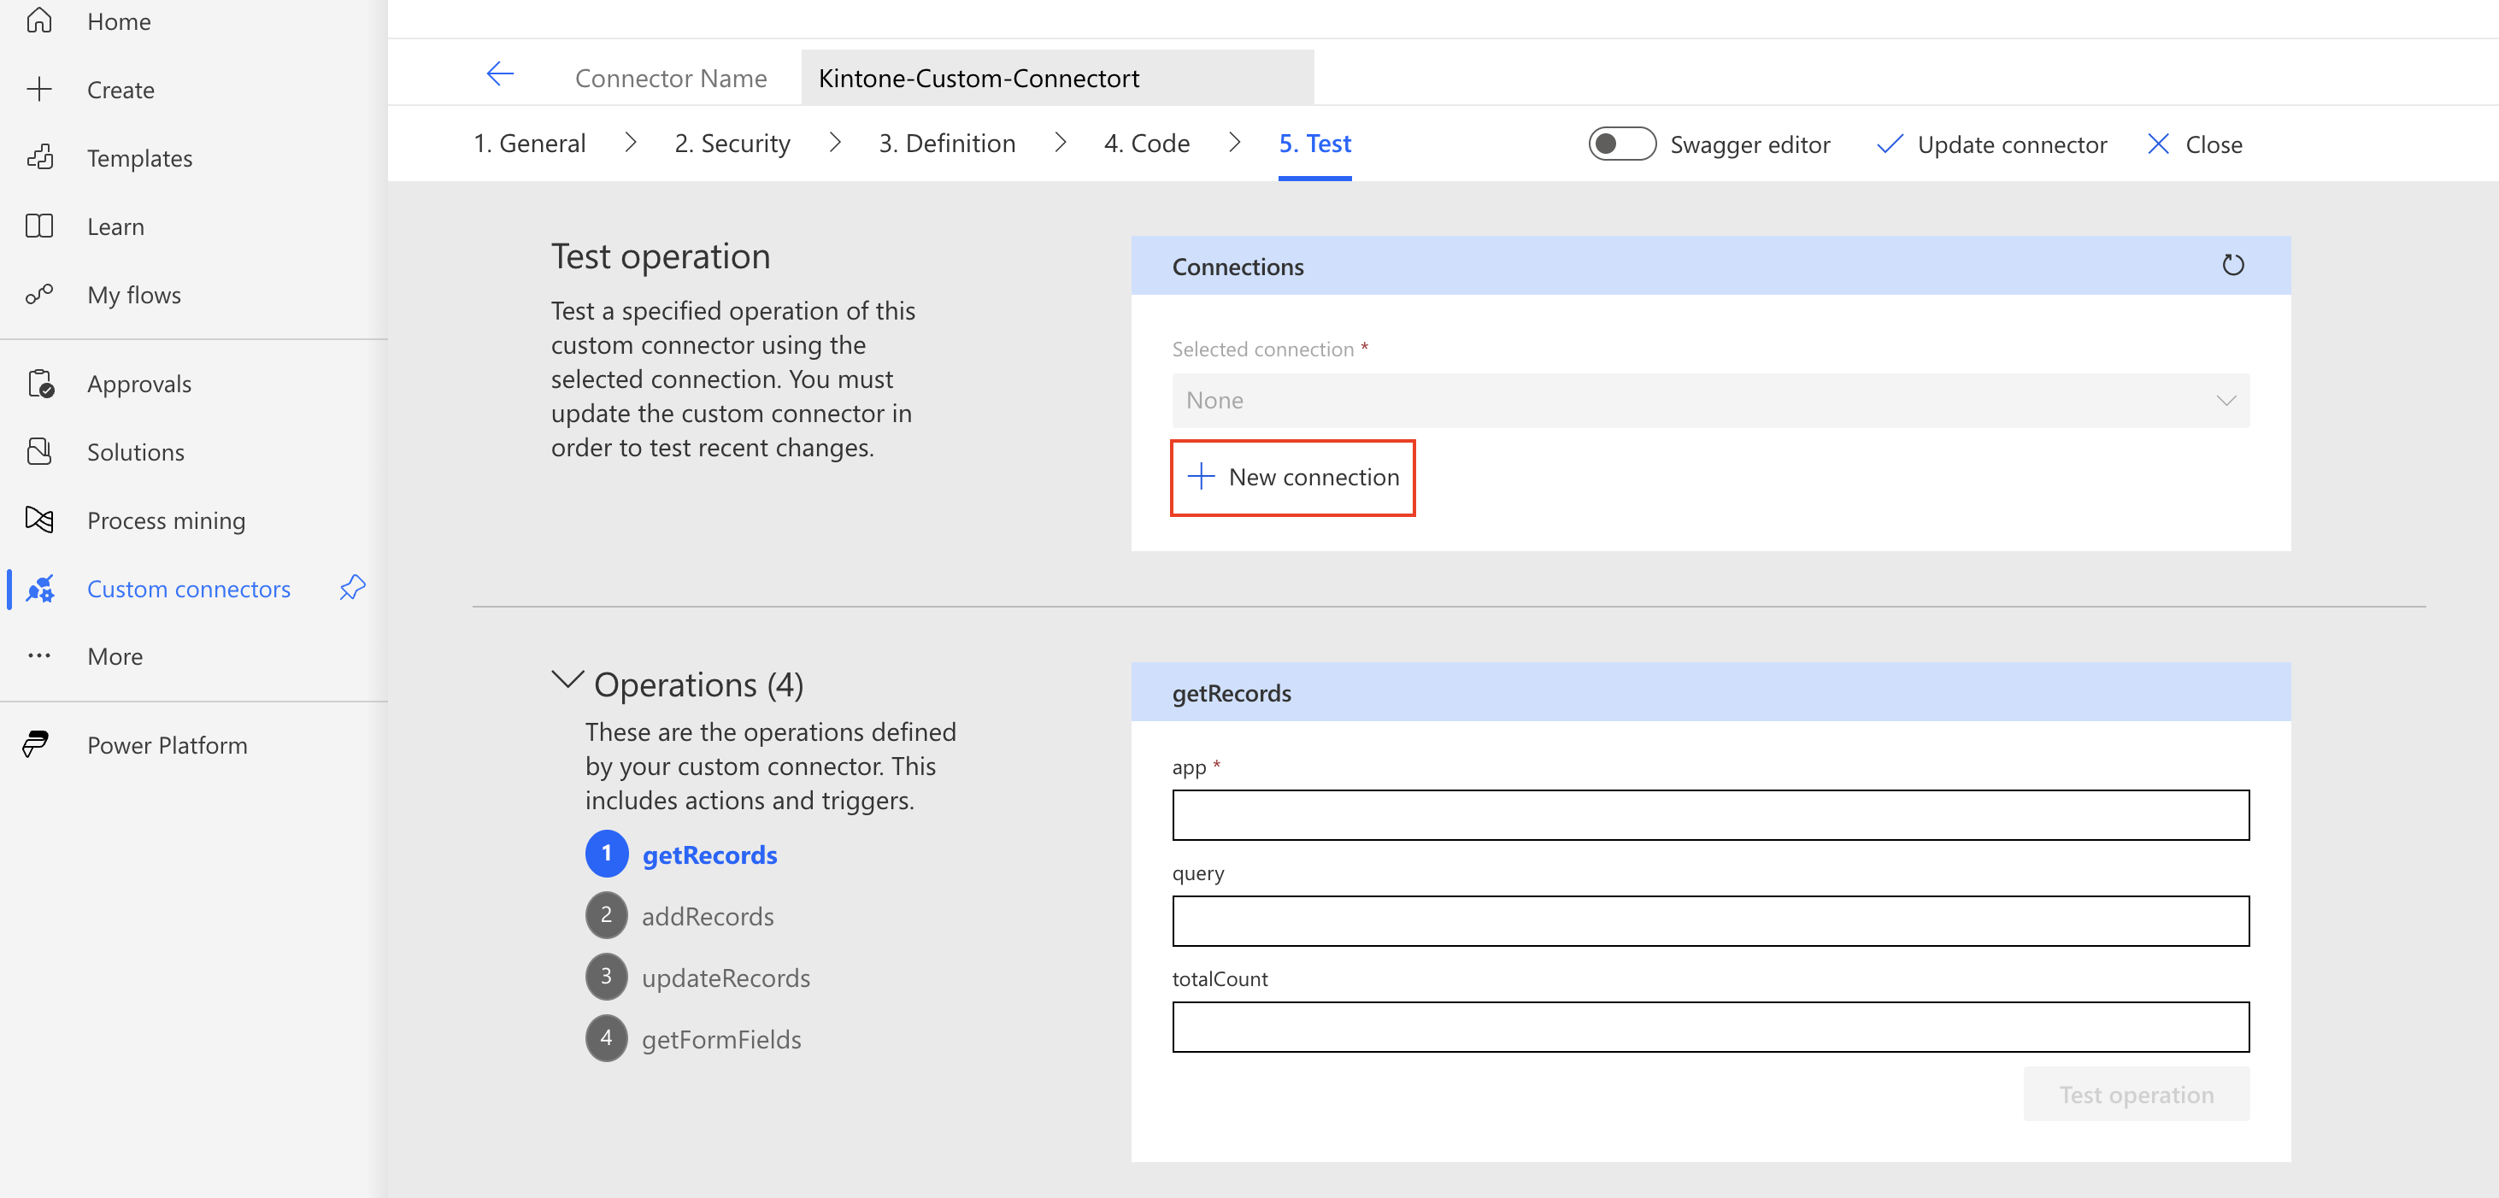Click the Custom connectors sidebar icon
This screenshot has width=2499, height=1198.
(x=38, y=589)
